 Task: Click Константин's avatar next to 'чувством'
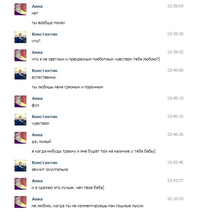pos(20,120)
